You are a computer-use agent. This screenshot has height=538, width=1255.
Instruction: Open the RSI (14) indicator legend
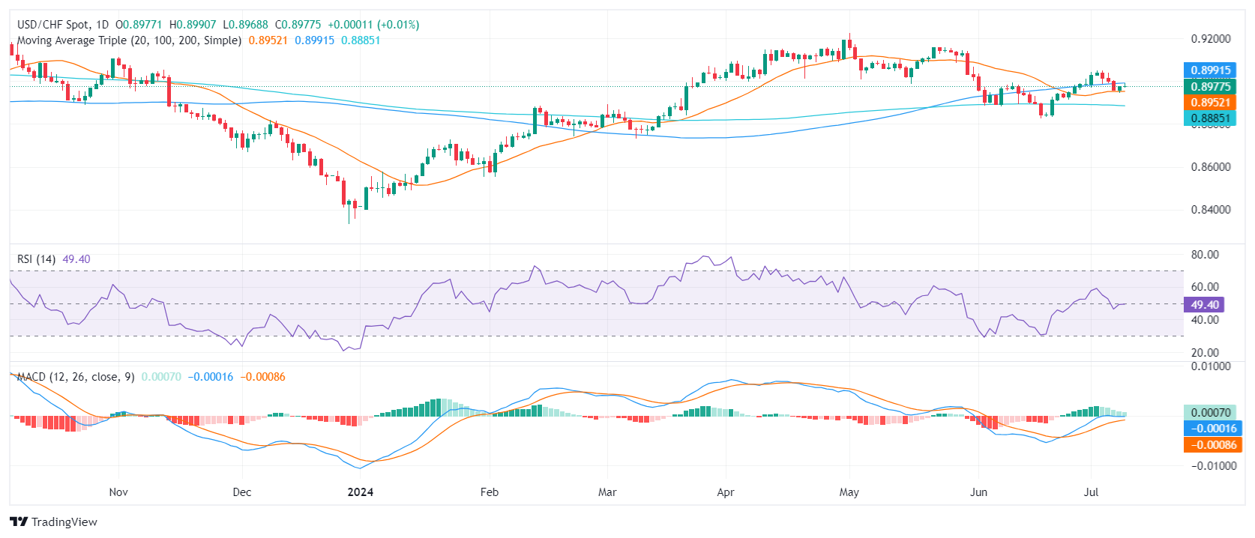pos(36,259)
